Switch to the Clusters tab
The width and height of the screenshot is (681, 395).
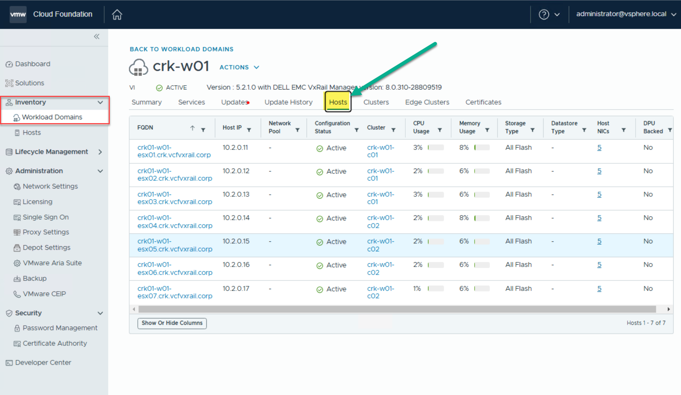point(376,102)
